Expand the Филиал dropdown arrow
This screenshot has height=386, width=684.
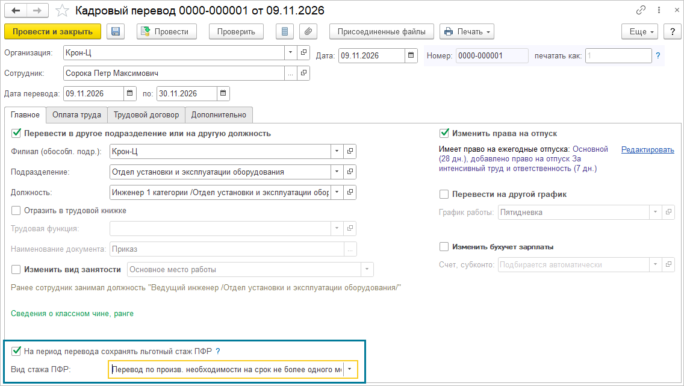point(337,151)
